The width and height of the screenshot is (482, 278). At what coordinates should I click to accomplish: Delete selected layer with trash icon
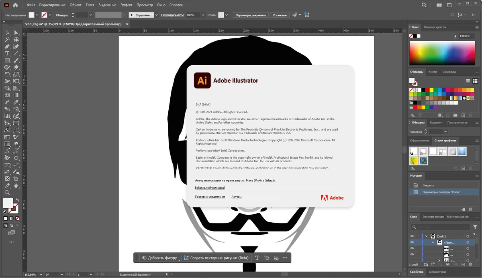tap(471, 264)
